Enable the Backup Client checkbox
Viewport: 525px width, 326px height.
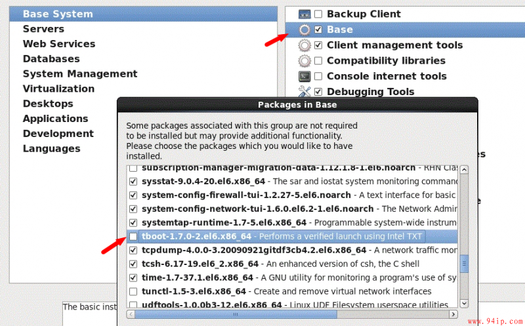[x=318, y=14]
